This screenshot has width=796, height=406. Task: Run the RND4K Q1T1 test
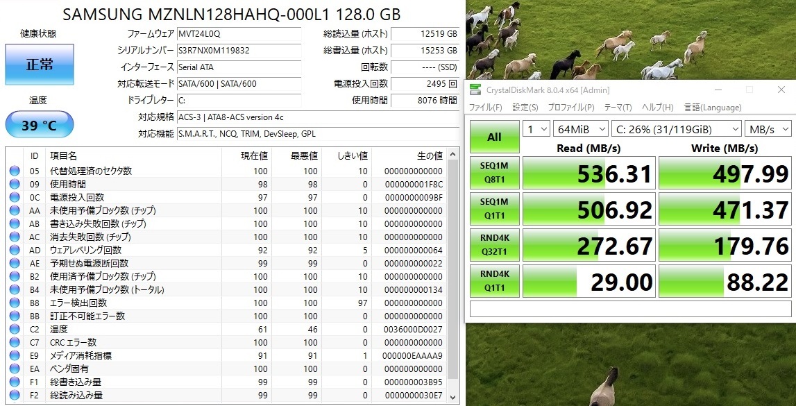[x=494, y=280]
